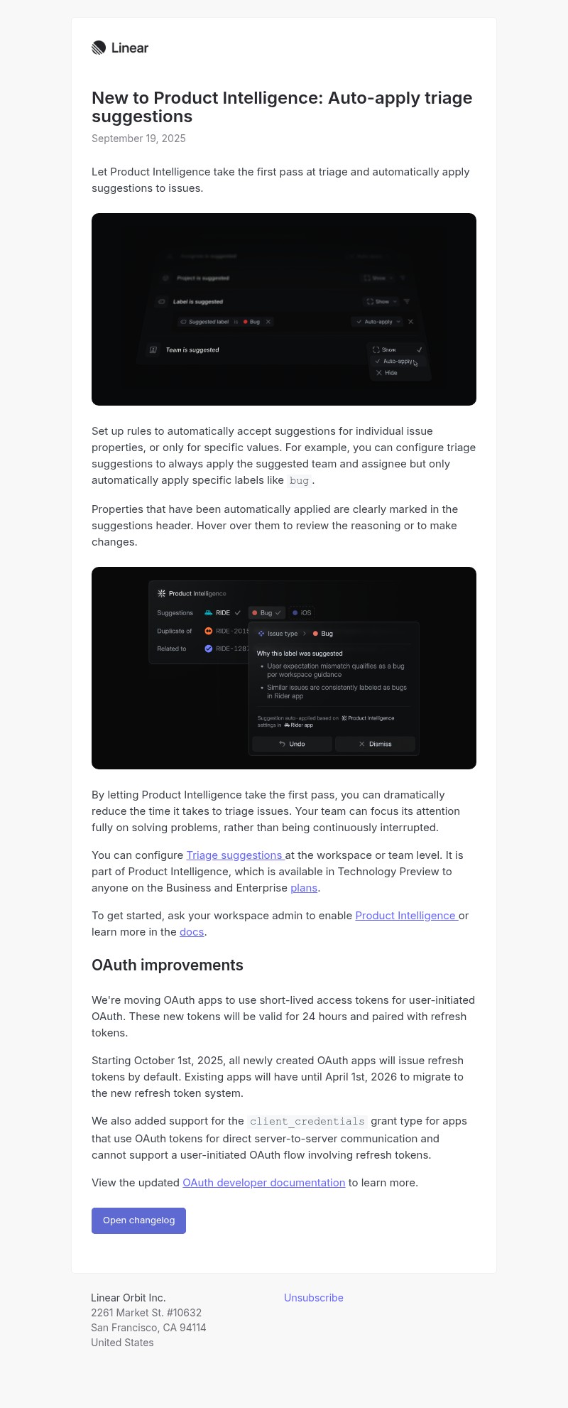This screenshot has height=1408, width=568.
Task: Toggle the Bug suggestion chip
Action: click(x=266, y=612)
